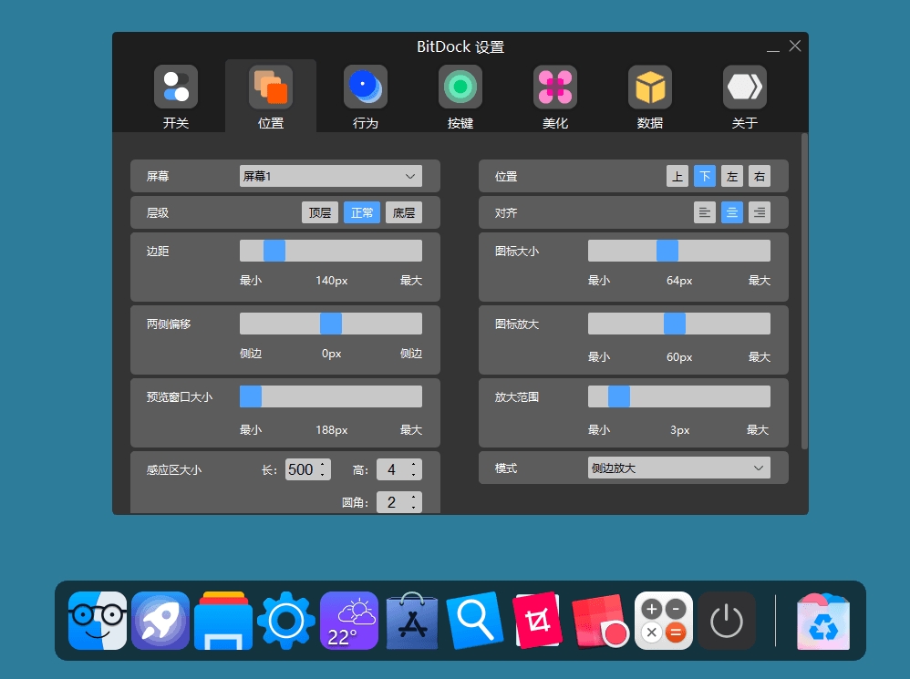Switch to the 数据 settings tab
The image size is (910, 679).
click(x=649, y=96)
